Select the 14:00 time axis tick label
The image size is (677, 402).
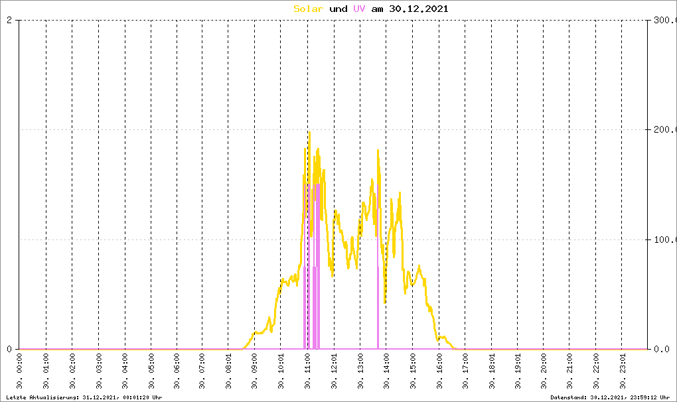[386, 372]
